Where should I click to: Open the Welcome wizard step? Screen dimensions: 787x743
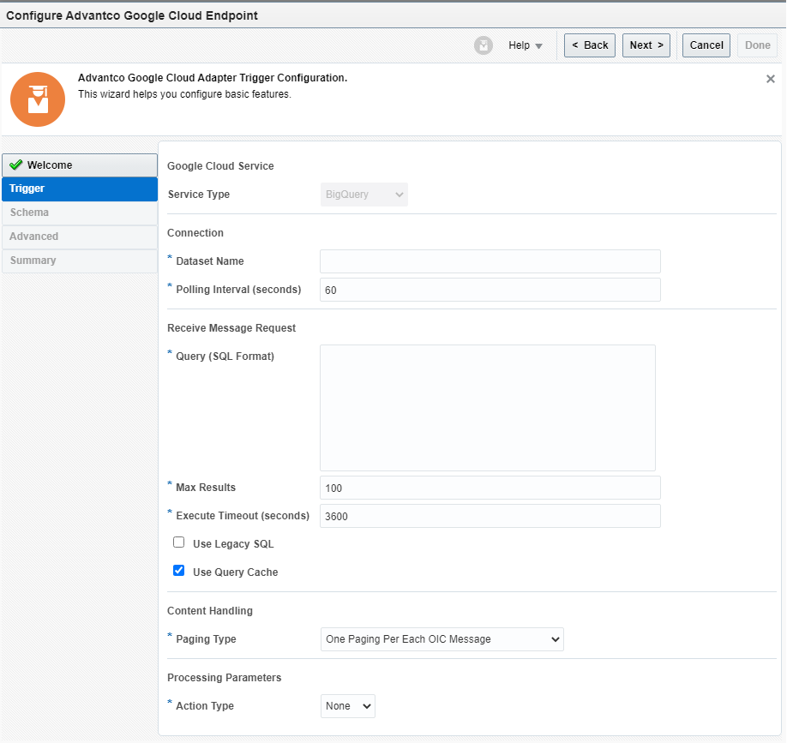click(x=80, y=165)
